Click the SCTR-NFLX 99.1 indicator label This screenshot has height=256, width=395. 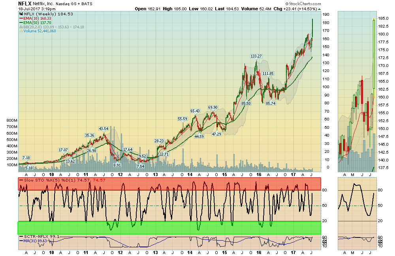pyautogui.click(x=41, y=236)
